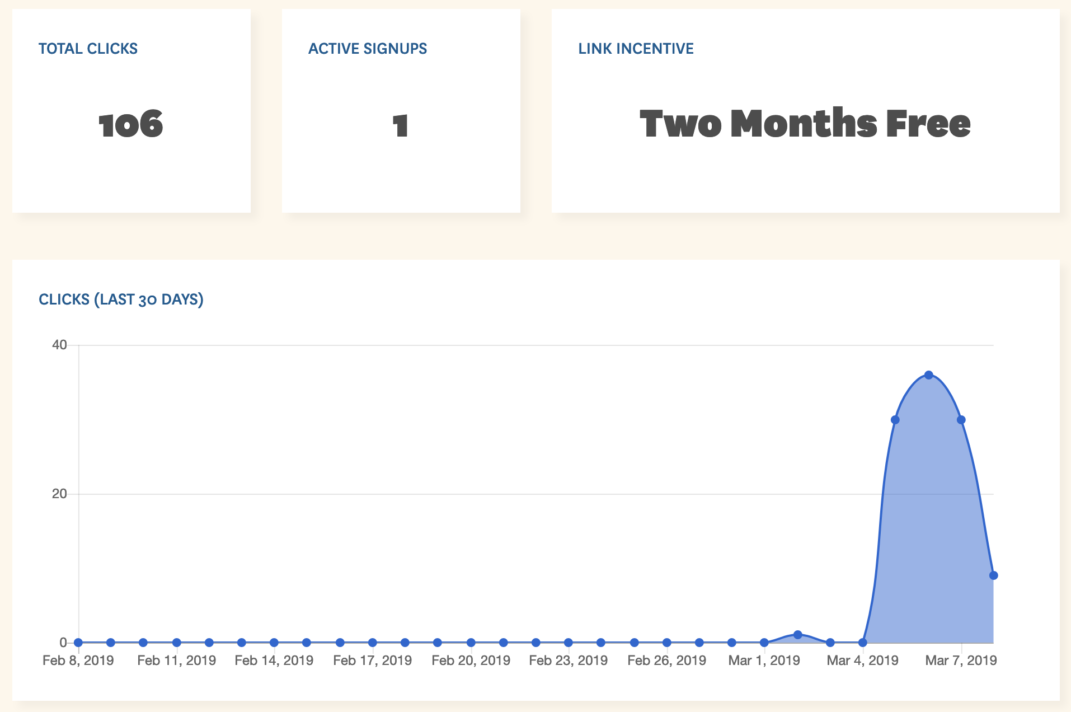The image size is (1071, 712).
Task: Click the Feb 20, 2019 axis label
Action: (471, 661)
